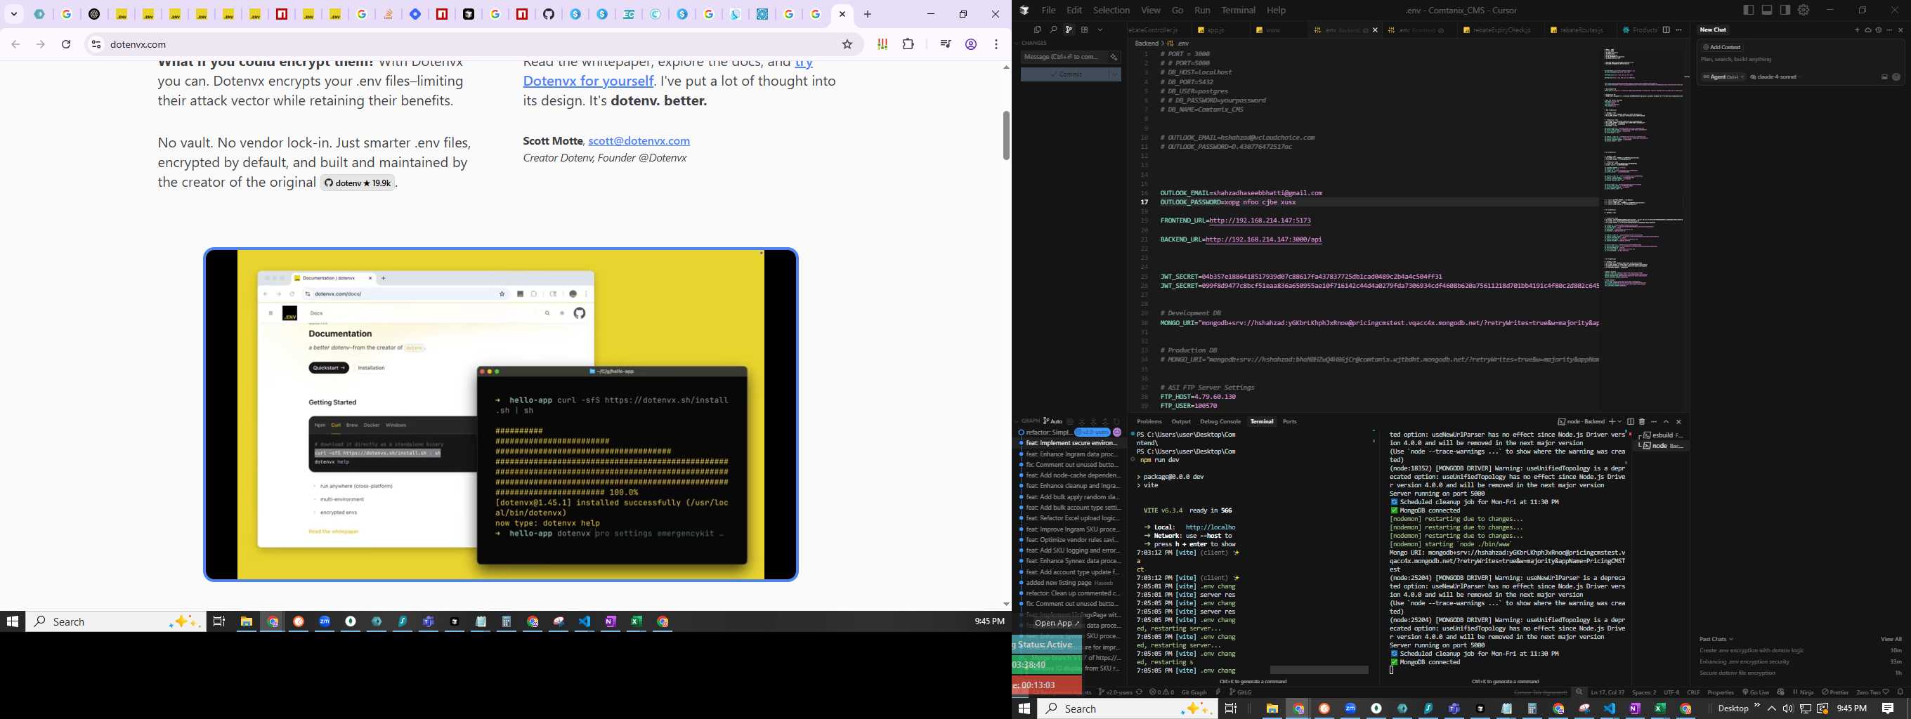Viewport: 1911px width, 719px height.
Task: Click 'Dotenvx for yourself' link on webpage
Action: (x=588, y=81)
